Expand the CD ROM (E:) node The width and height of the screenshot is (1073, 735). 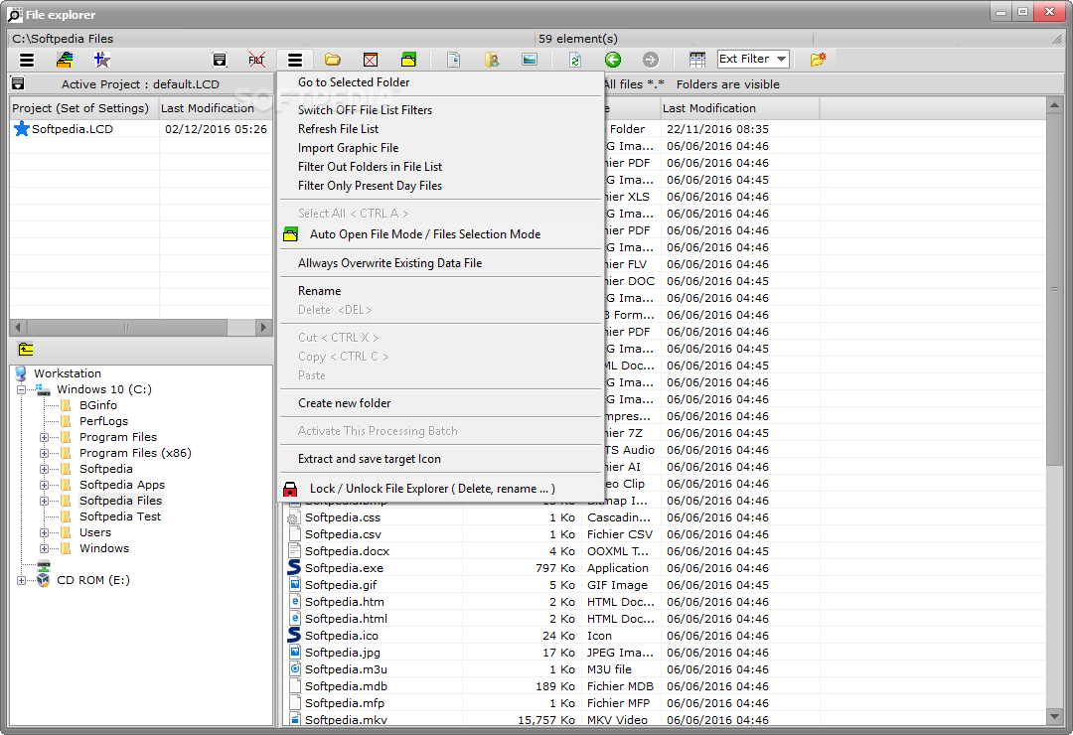[21, 580]
